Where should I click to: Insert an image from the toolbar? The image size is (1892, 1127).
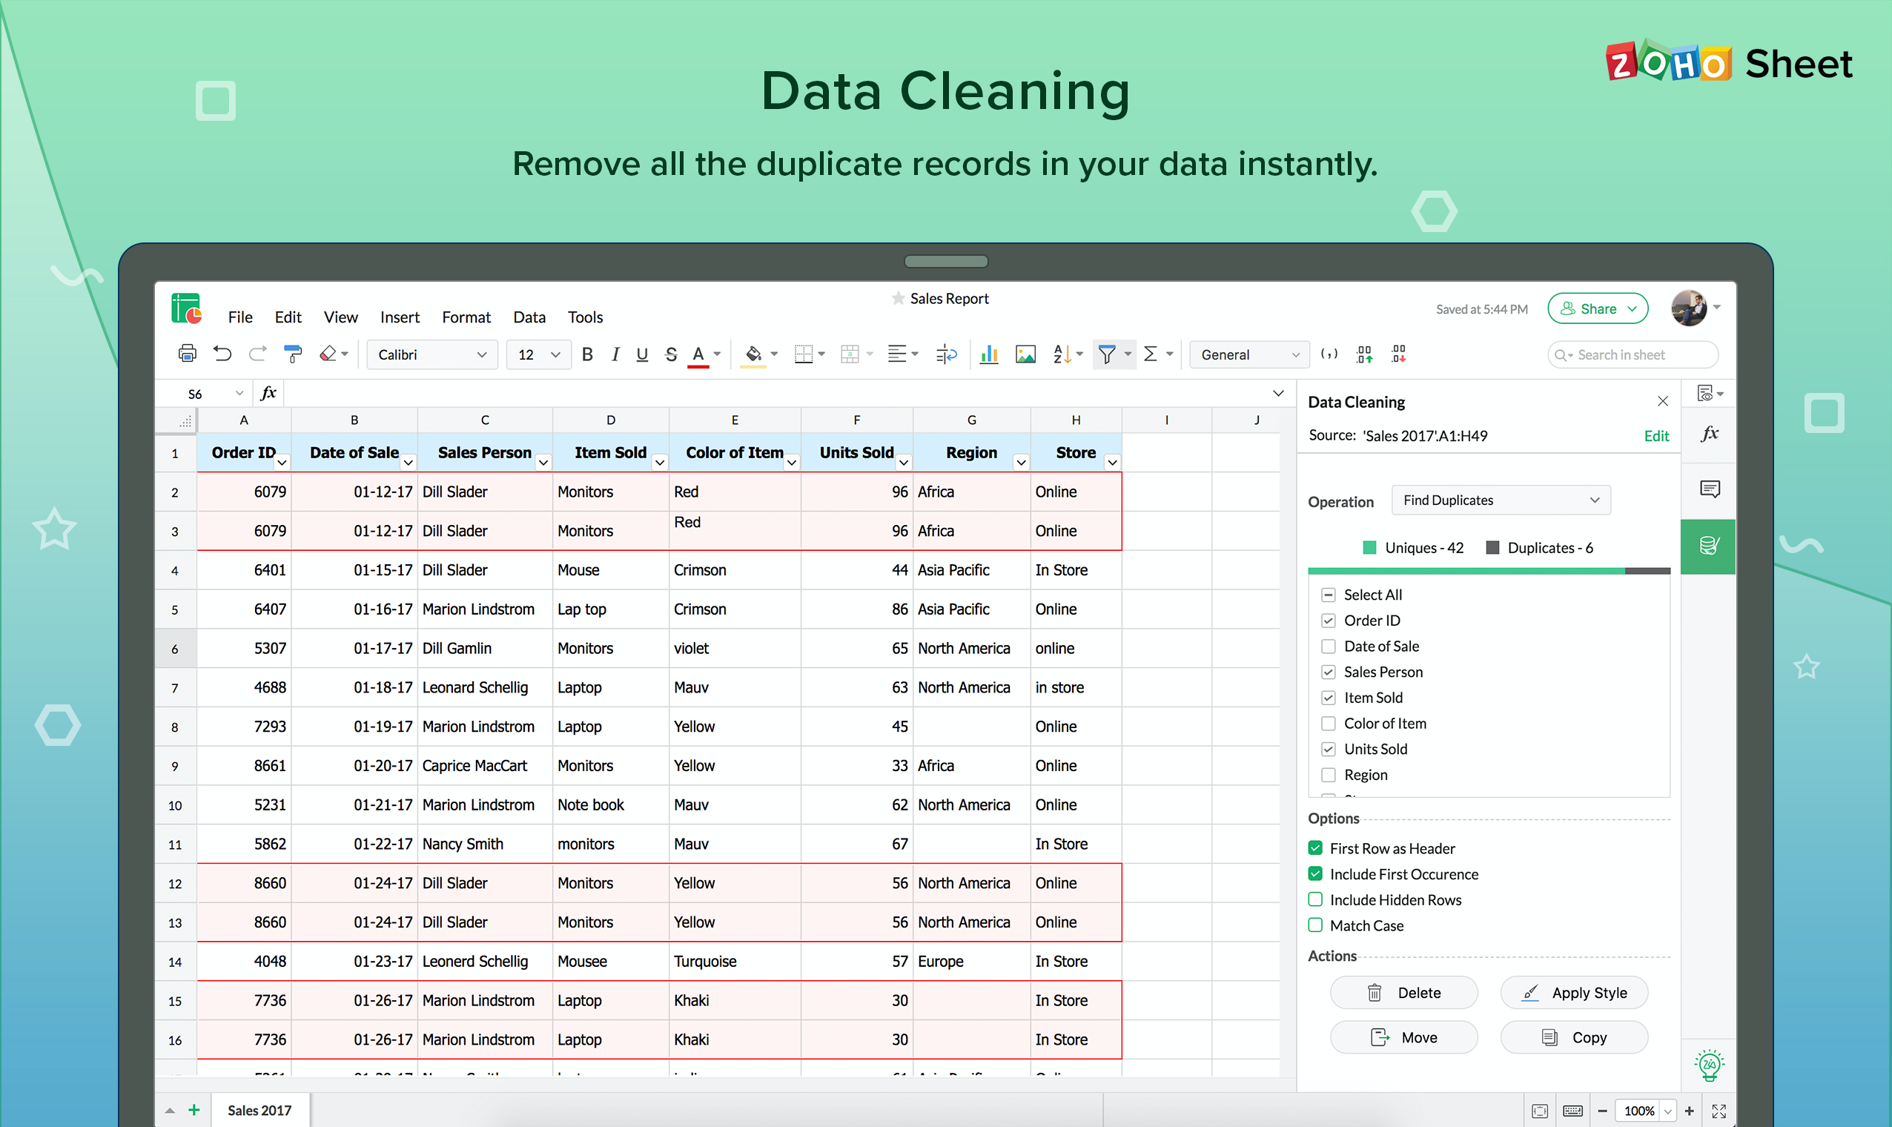1026,354
